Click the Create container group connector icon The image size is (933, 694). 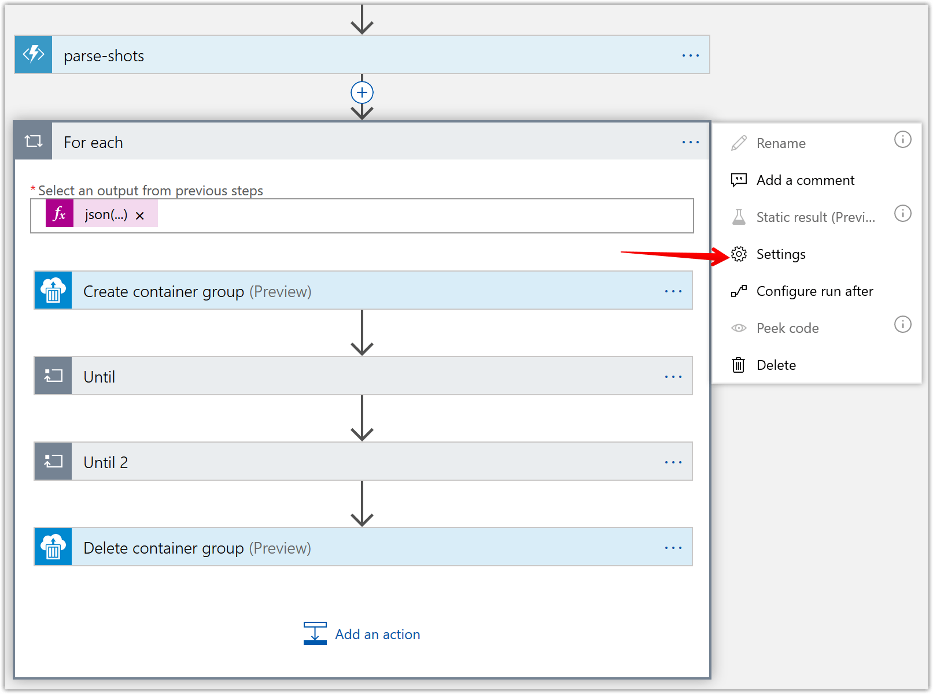(53, 291)
